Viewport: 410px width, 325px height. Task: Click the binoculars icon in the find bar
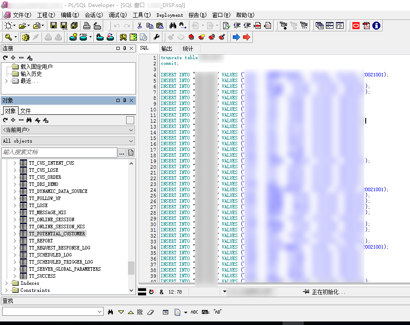coord(110,312)
